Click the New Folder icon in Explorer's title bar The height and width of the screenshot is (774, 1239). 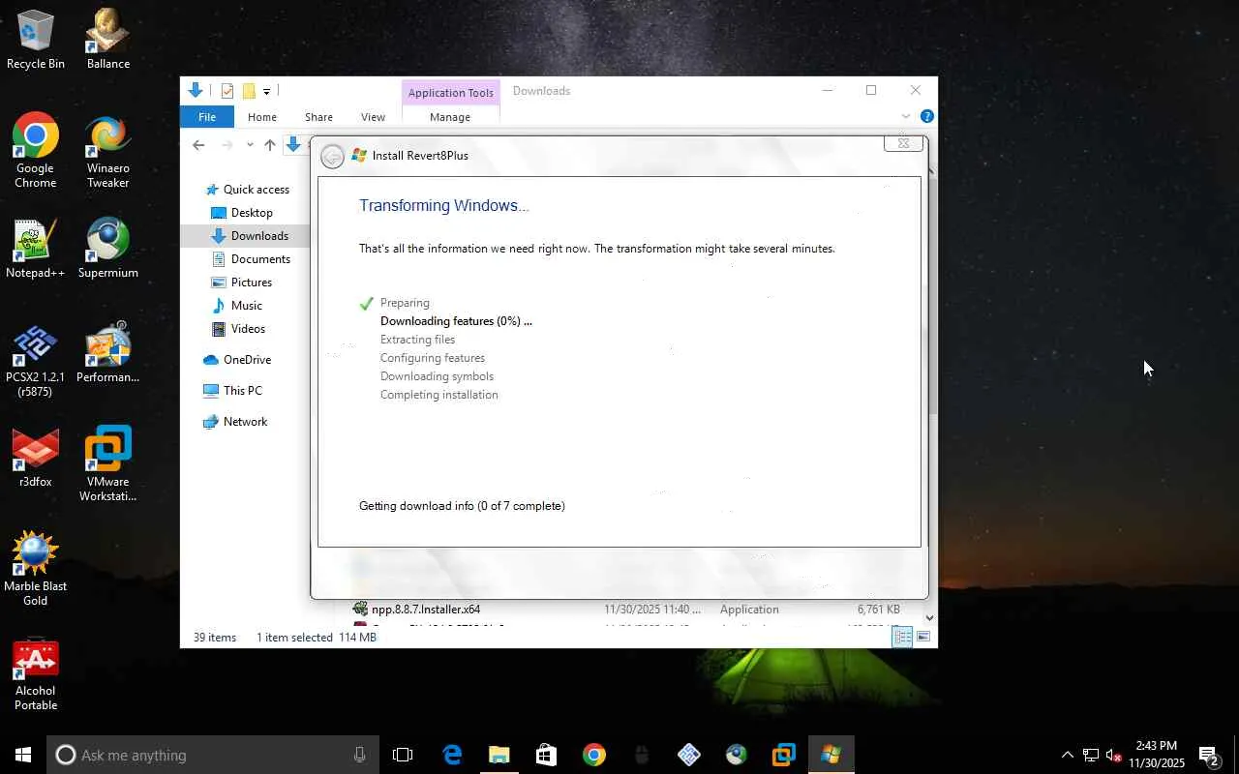pos(249,91)
